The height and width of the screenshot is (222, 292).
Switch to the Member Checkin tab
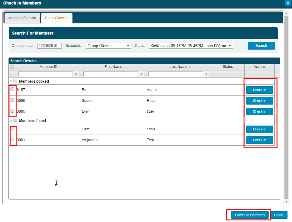pyautogui.click(x=22, y=18)
